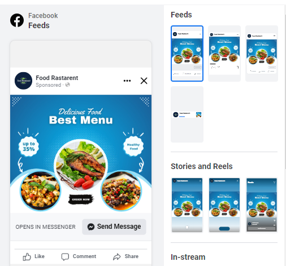Select the third Feeds preview thumbnail

tap(262, 54)
